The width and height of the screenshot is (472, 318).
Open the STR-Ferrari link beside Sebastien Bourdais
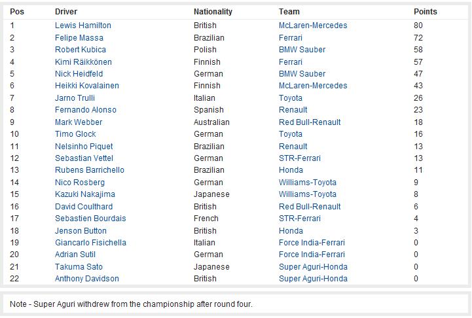click(300, 219)
